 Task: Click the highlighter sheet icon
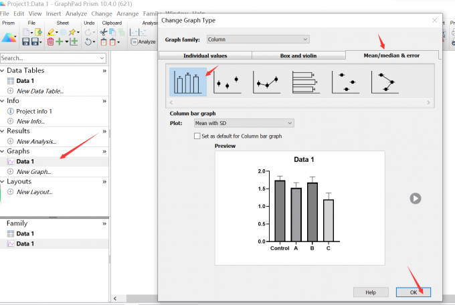(52, 31)
